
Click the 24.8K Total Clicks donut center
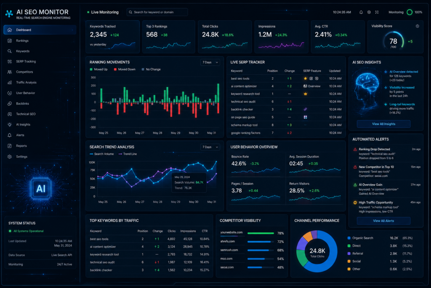click(x=317, y=252)
